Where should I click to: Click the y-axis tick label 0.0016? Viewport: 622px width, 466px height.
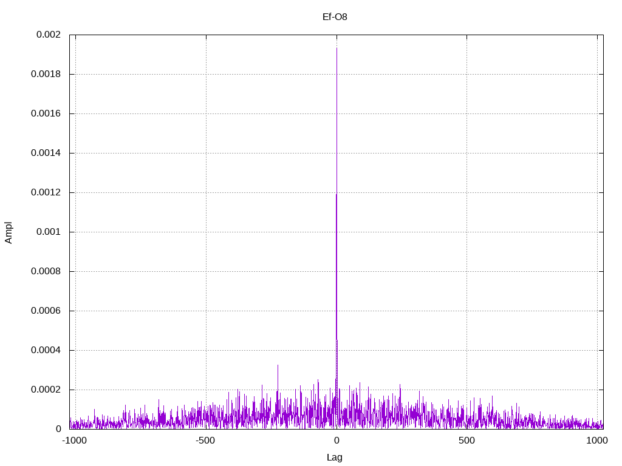46,113
